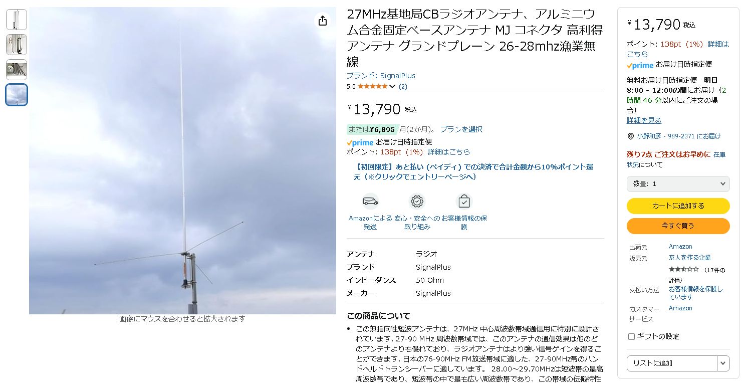Expand the リストに追加 dropdown arrow
The height and width of the screenshot is (383, 746).
point(723,363)
